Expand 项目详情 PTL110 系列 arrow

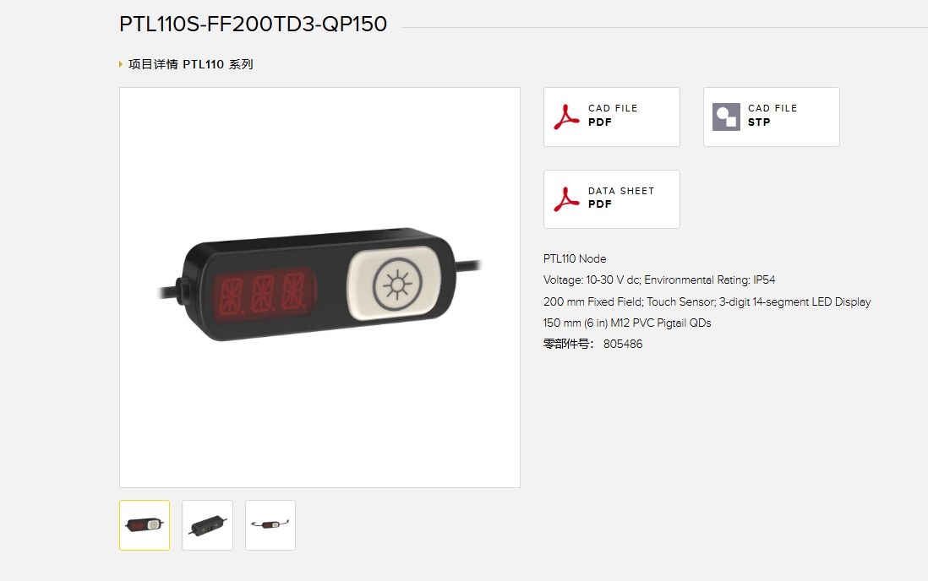click(121, 64)
